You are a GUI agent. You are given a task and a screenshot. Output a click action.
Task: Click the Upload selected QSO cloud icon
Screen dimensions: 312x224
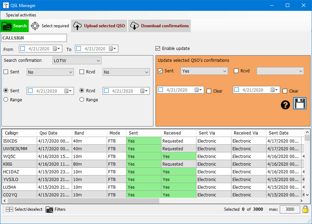(77, 26)
